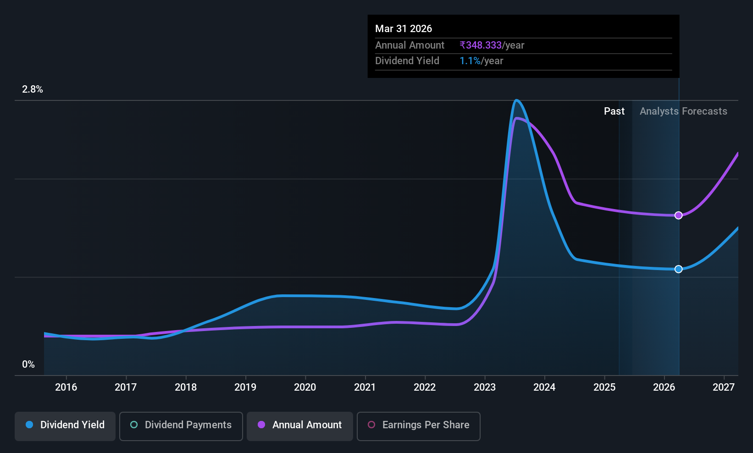The width and height of the screenshot is (753, 453).
Task: Click the purple Annual Amount legend dot
Action: click(x=261, y=425)
